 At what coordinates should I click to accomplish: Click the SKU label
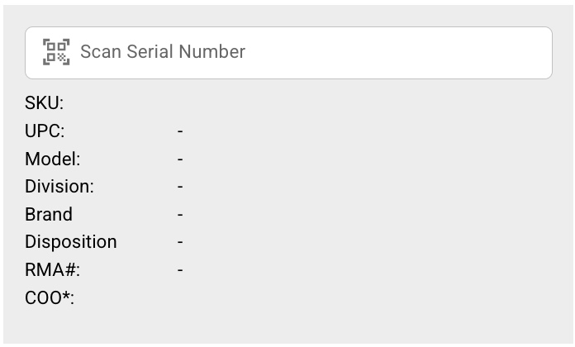click(44, 103)
